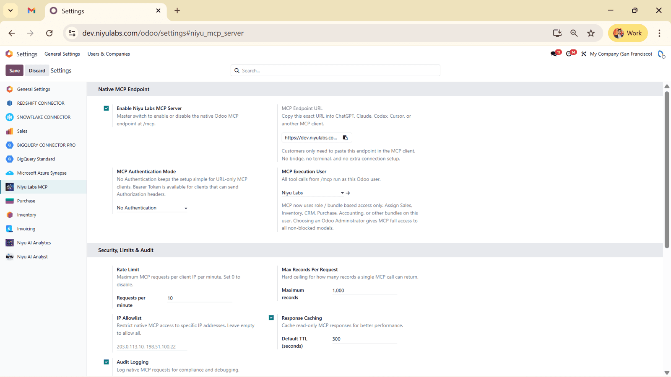Open the user avatar icon
Image resolution: width=671 pixels, height=377 pixels.
pyautogui.click(x=661, y=54)
